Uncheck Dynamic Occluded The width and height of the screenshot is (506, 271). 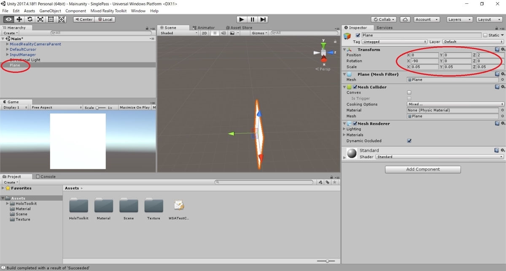coord(409,141)
